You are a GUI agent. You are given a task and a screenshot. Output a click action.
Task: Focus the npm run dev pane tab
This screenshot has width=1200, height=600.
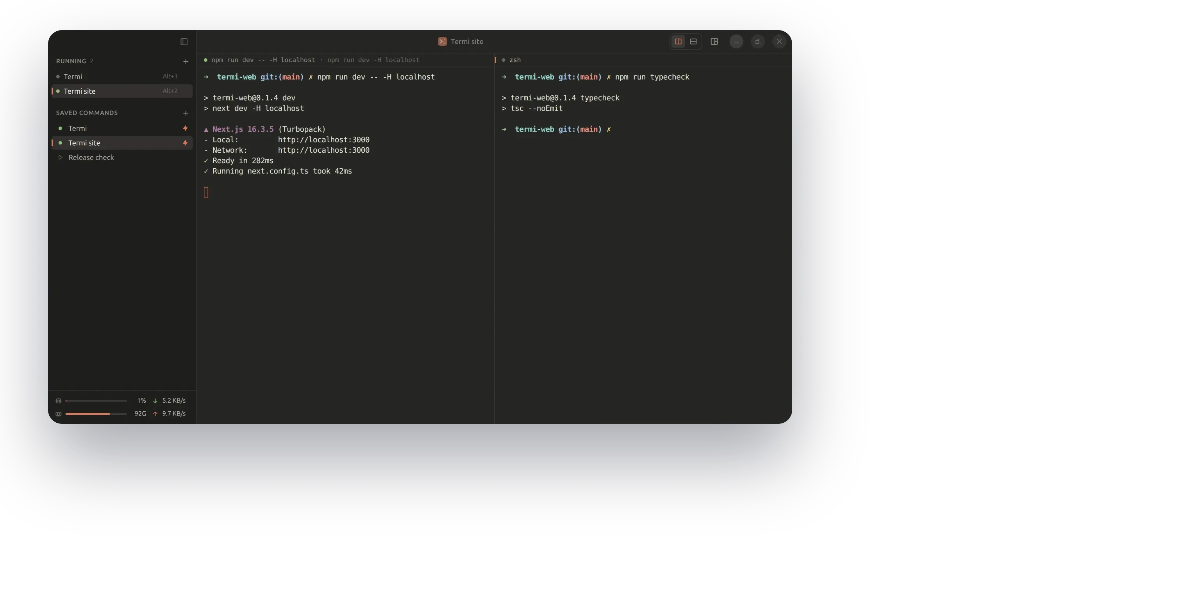345,60
